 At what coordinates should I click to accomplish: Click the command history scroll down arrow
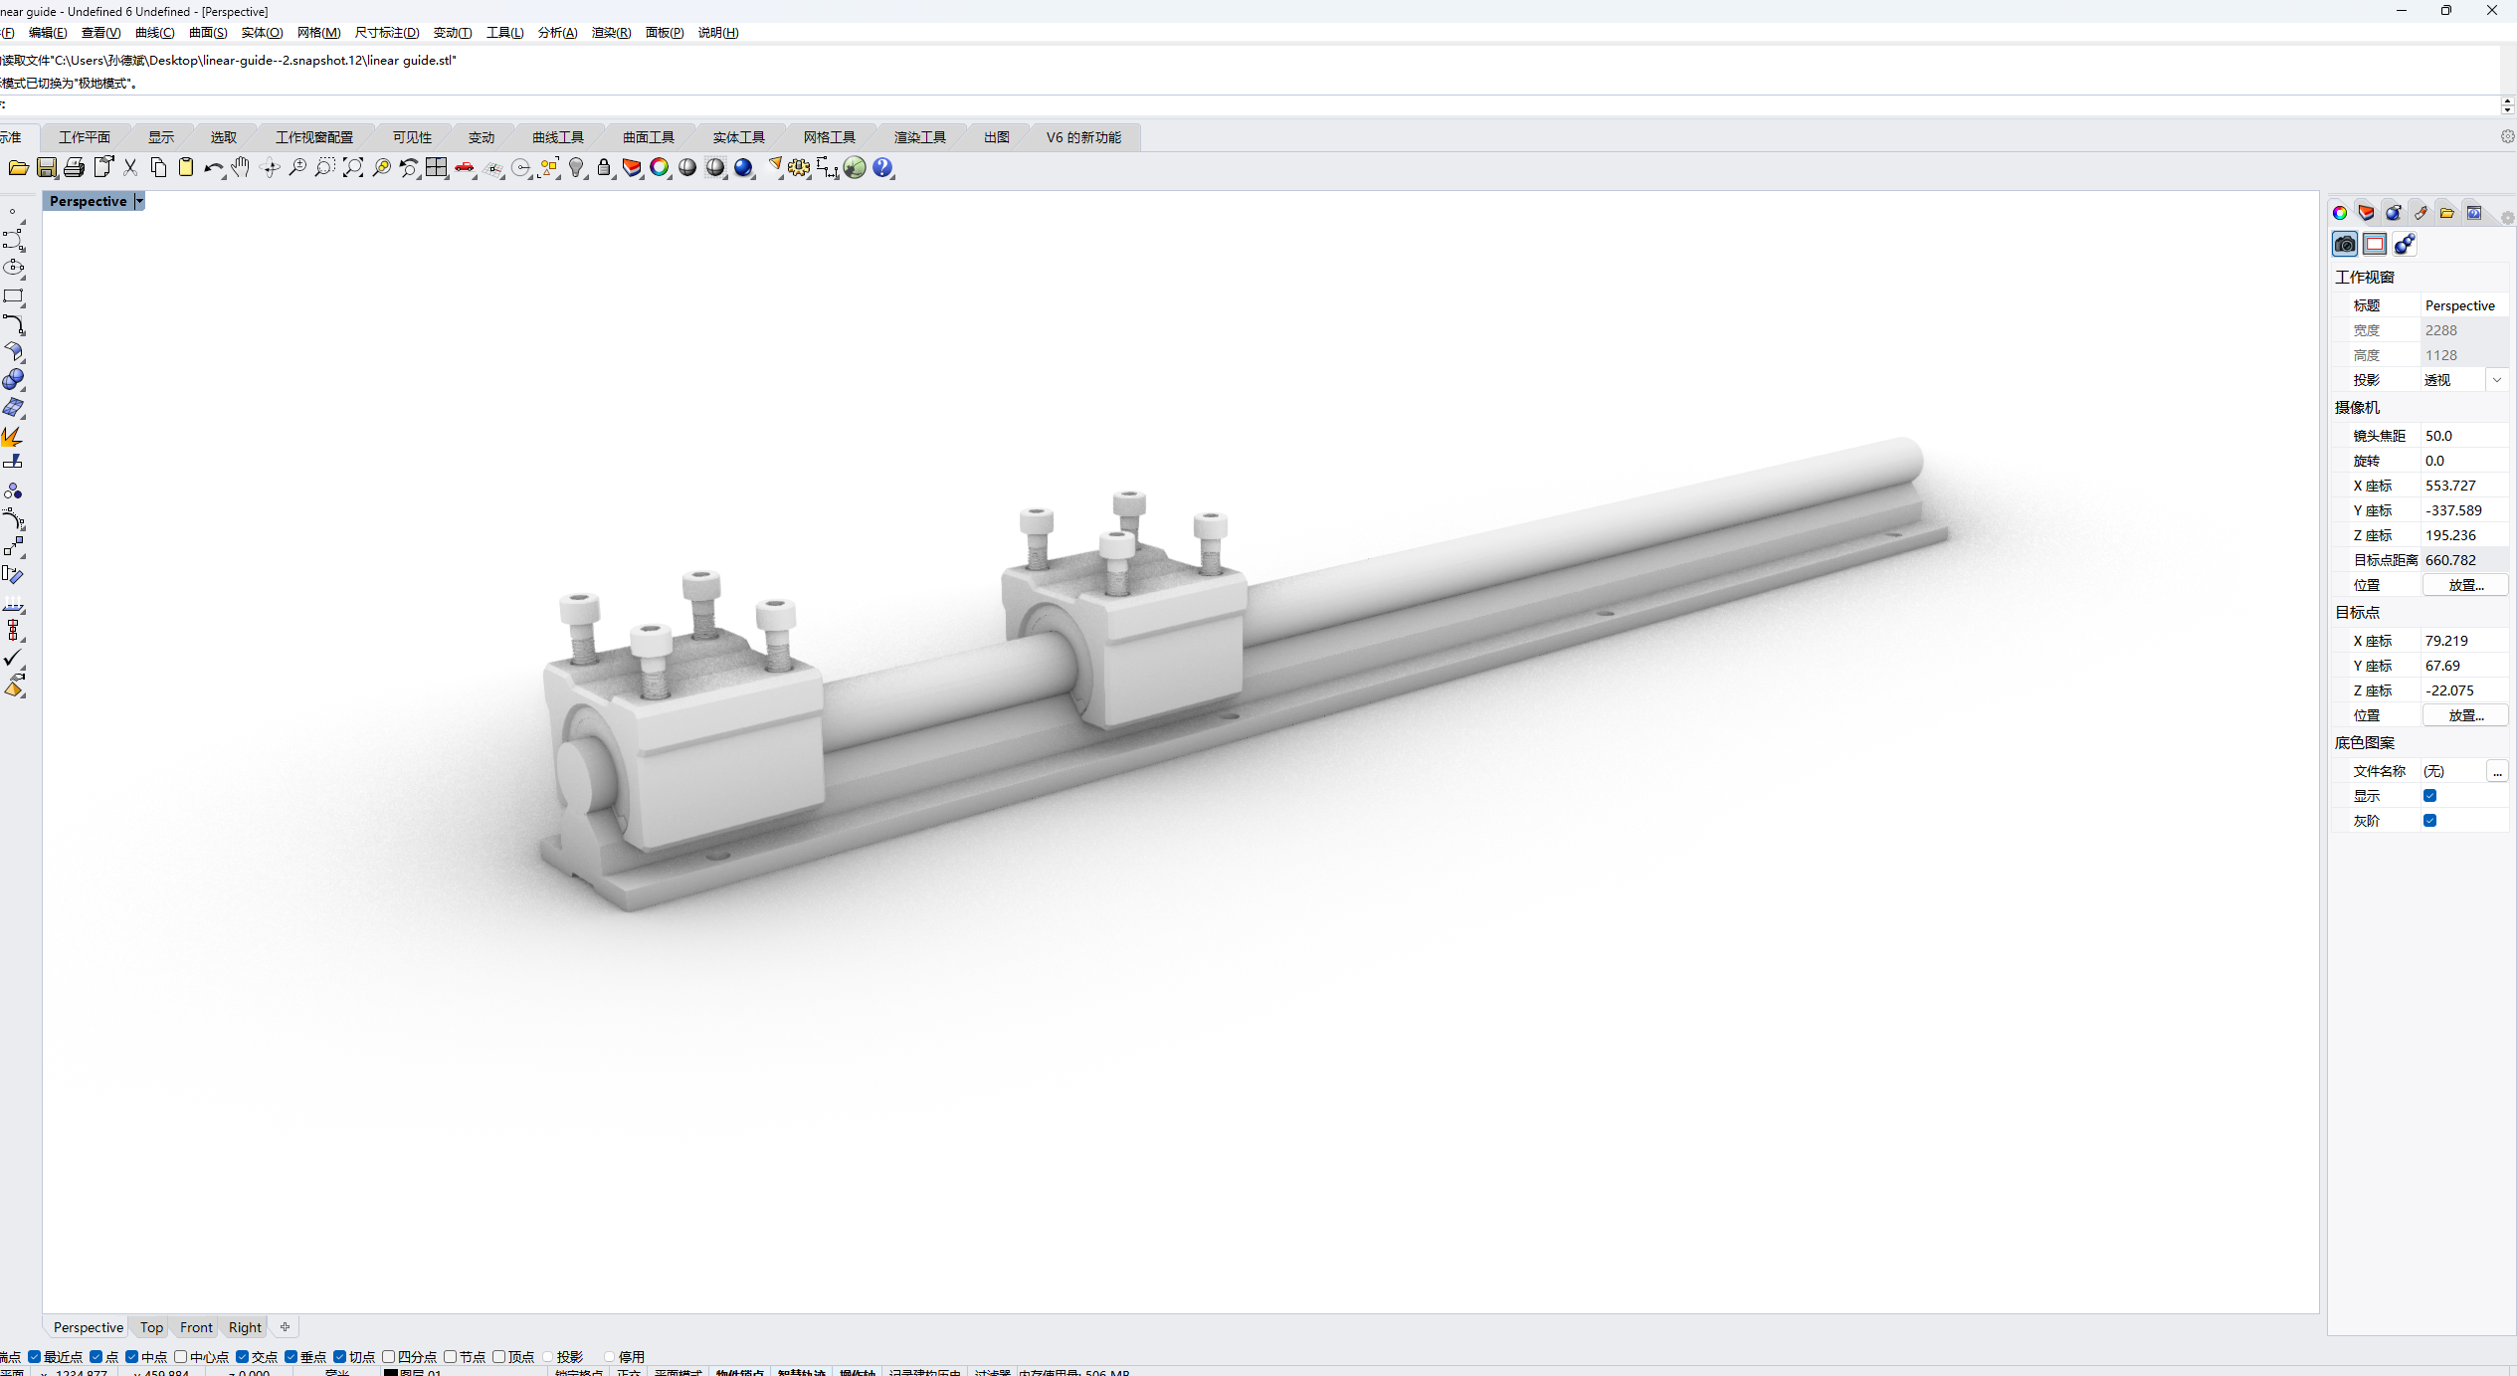click(x=2507, y=109)
